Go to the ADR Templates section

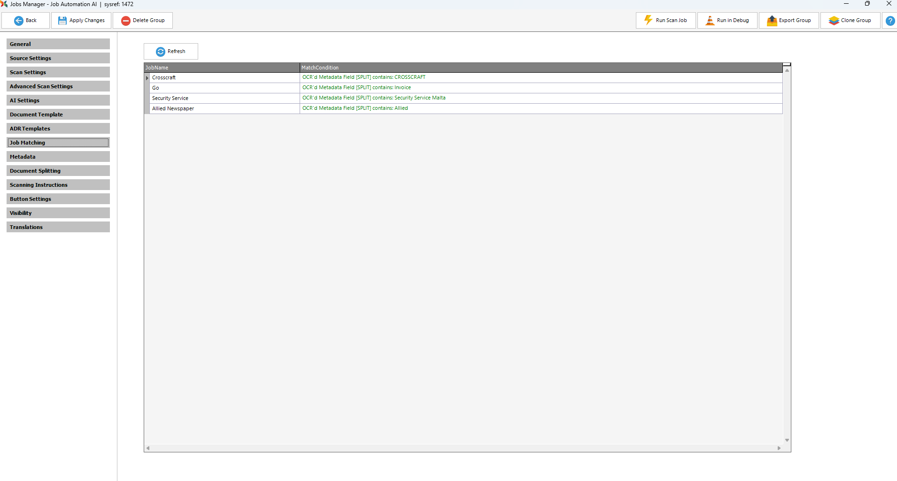click(58, 129)
